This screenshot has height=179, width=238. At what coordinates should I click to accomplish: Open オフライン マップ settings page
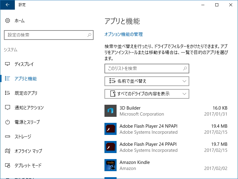28,151
